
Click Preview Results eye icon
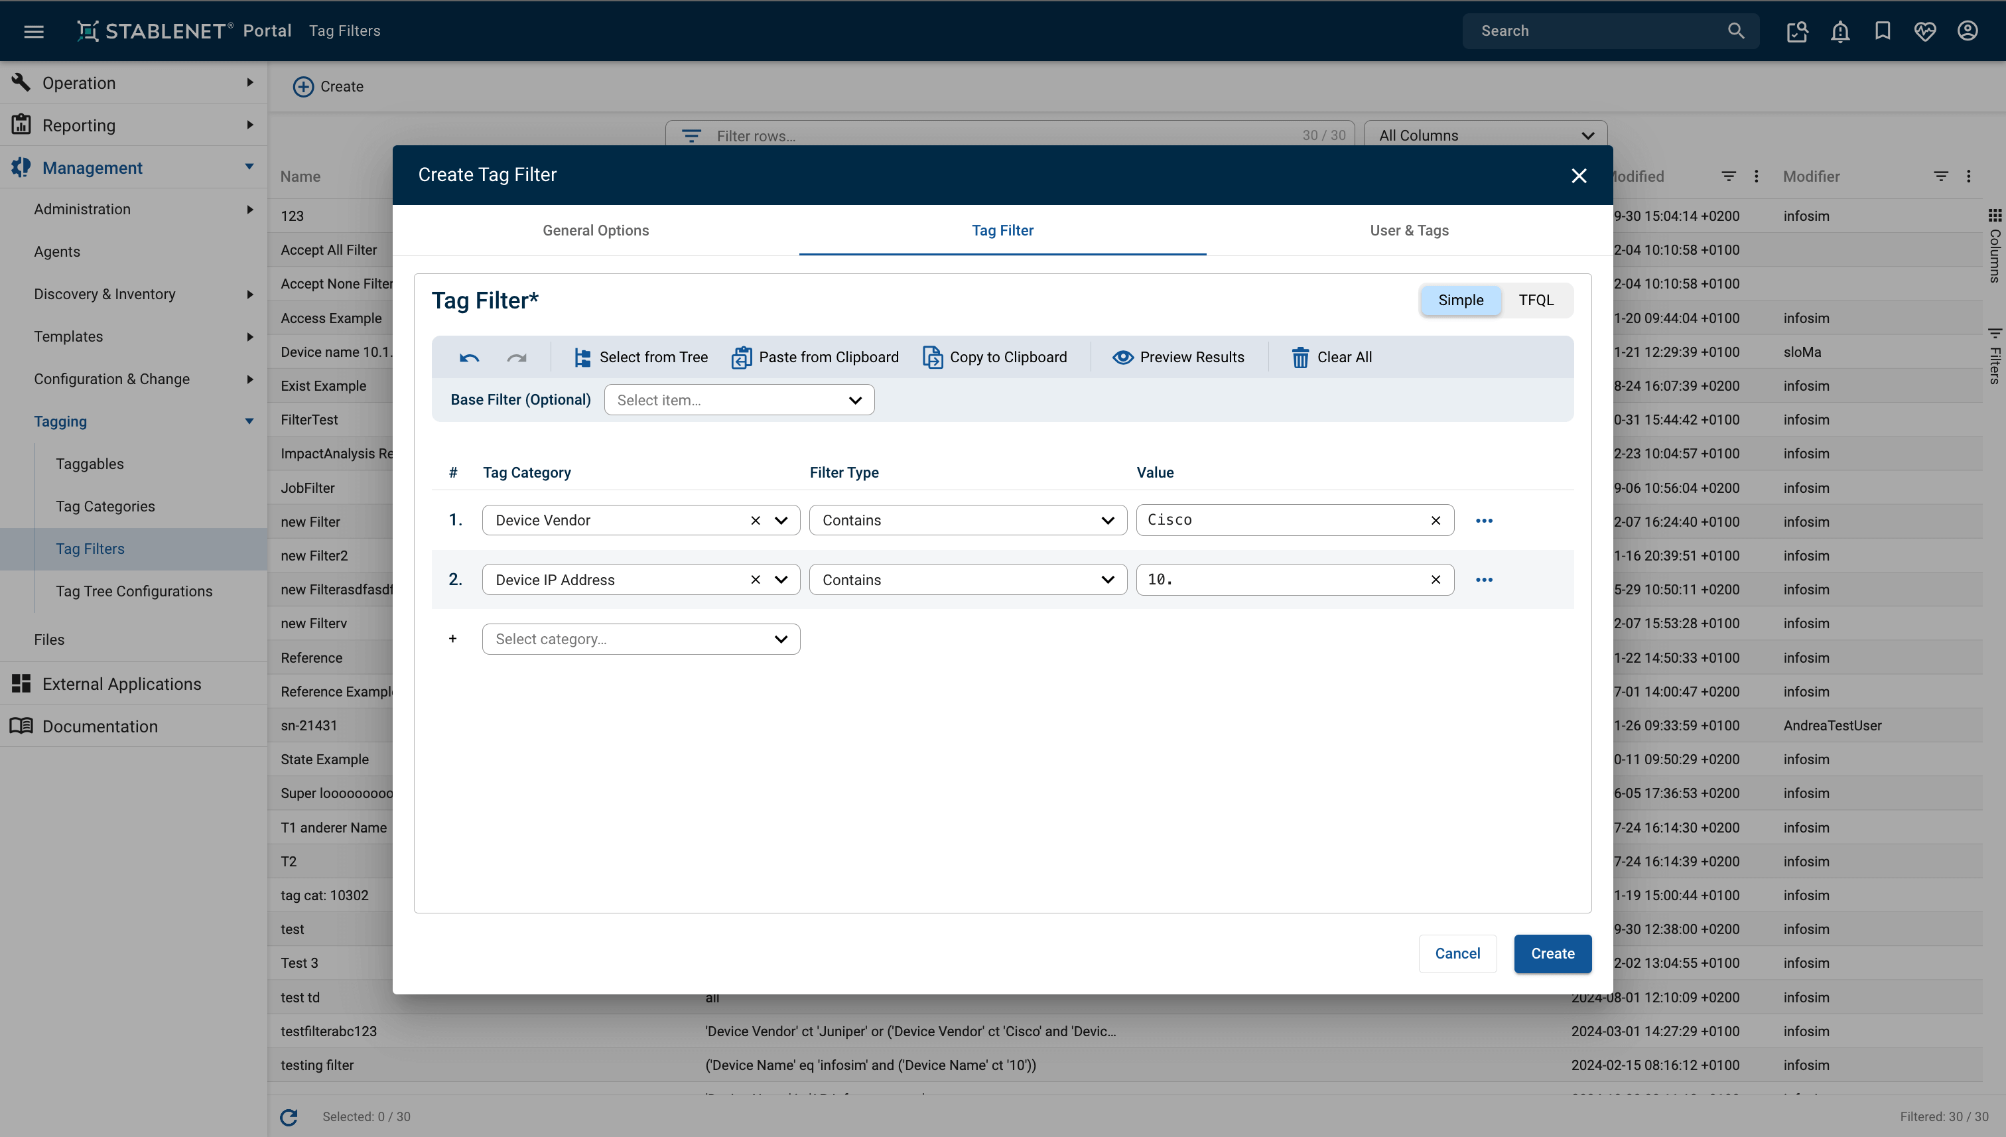pyautogui.click(x=1123, y=358)
